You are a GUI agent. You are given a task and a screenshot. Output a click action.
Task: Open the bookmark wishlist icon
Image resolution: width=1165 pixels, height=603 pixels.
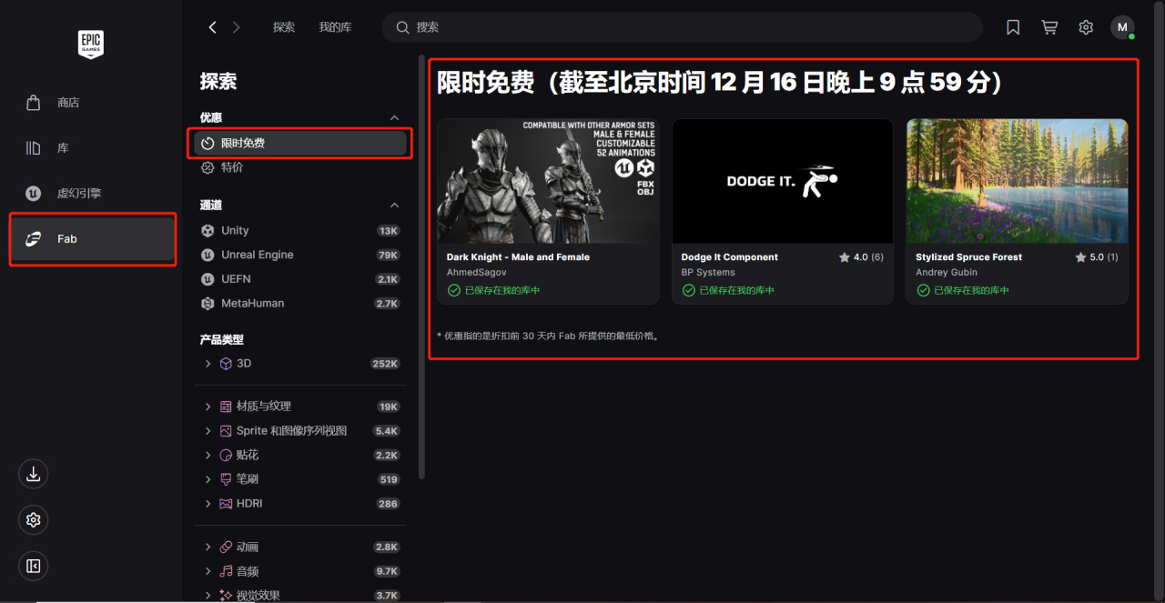tap(1013, 27)
